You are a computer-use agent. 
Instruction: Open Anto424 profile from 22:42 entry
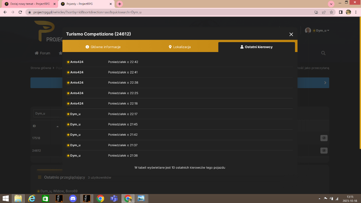pyautogui.click(x=77, y=62)
